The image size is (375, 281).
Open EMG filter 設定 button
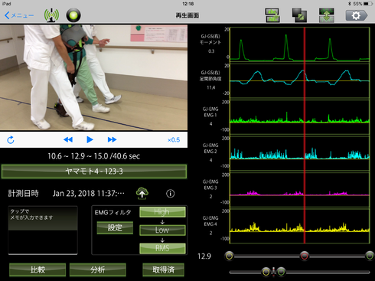coord(115,227)
